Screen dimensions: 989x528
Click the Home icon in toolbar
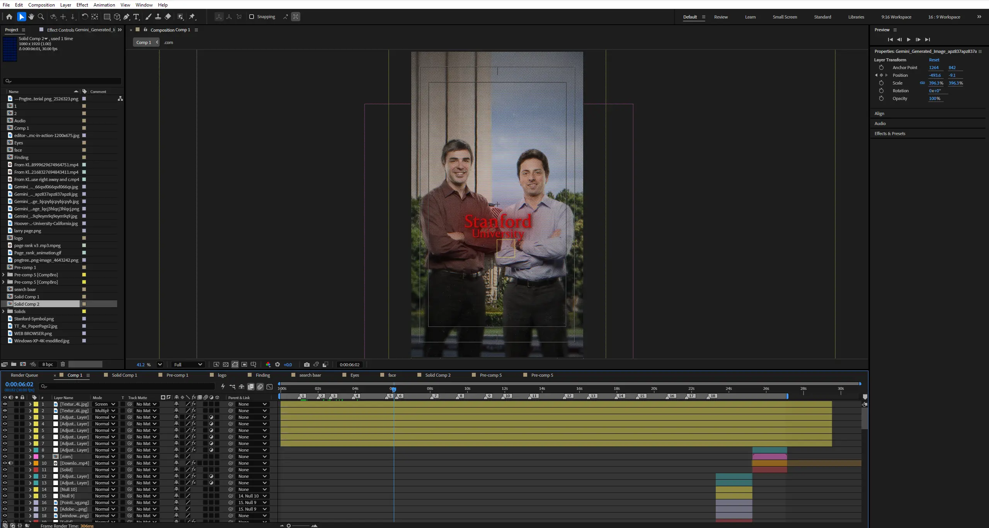tap(9, 17)
